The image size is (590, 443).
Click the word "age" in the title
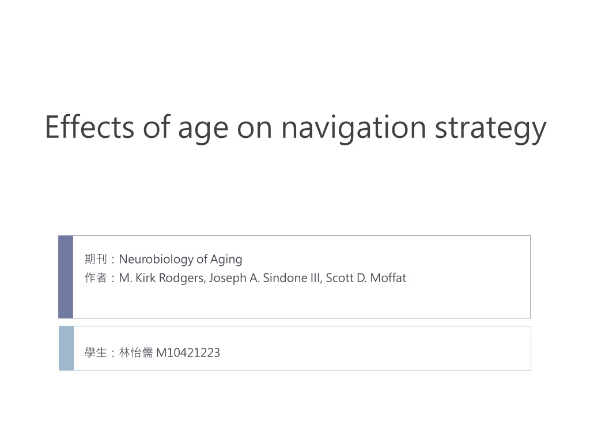tap(203, 130)
